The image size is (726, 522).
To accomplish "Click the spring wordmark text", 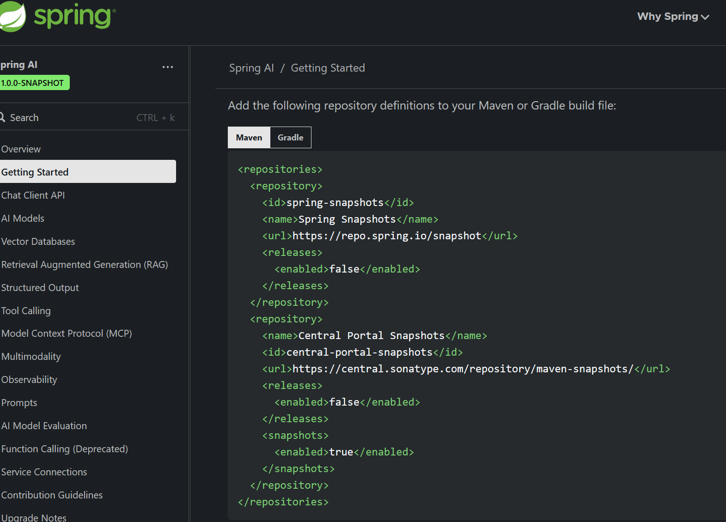I will 74,17.
